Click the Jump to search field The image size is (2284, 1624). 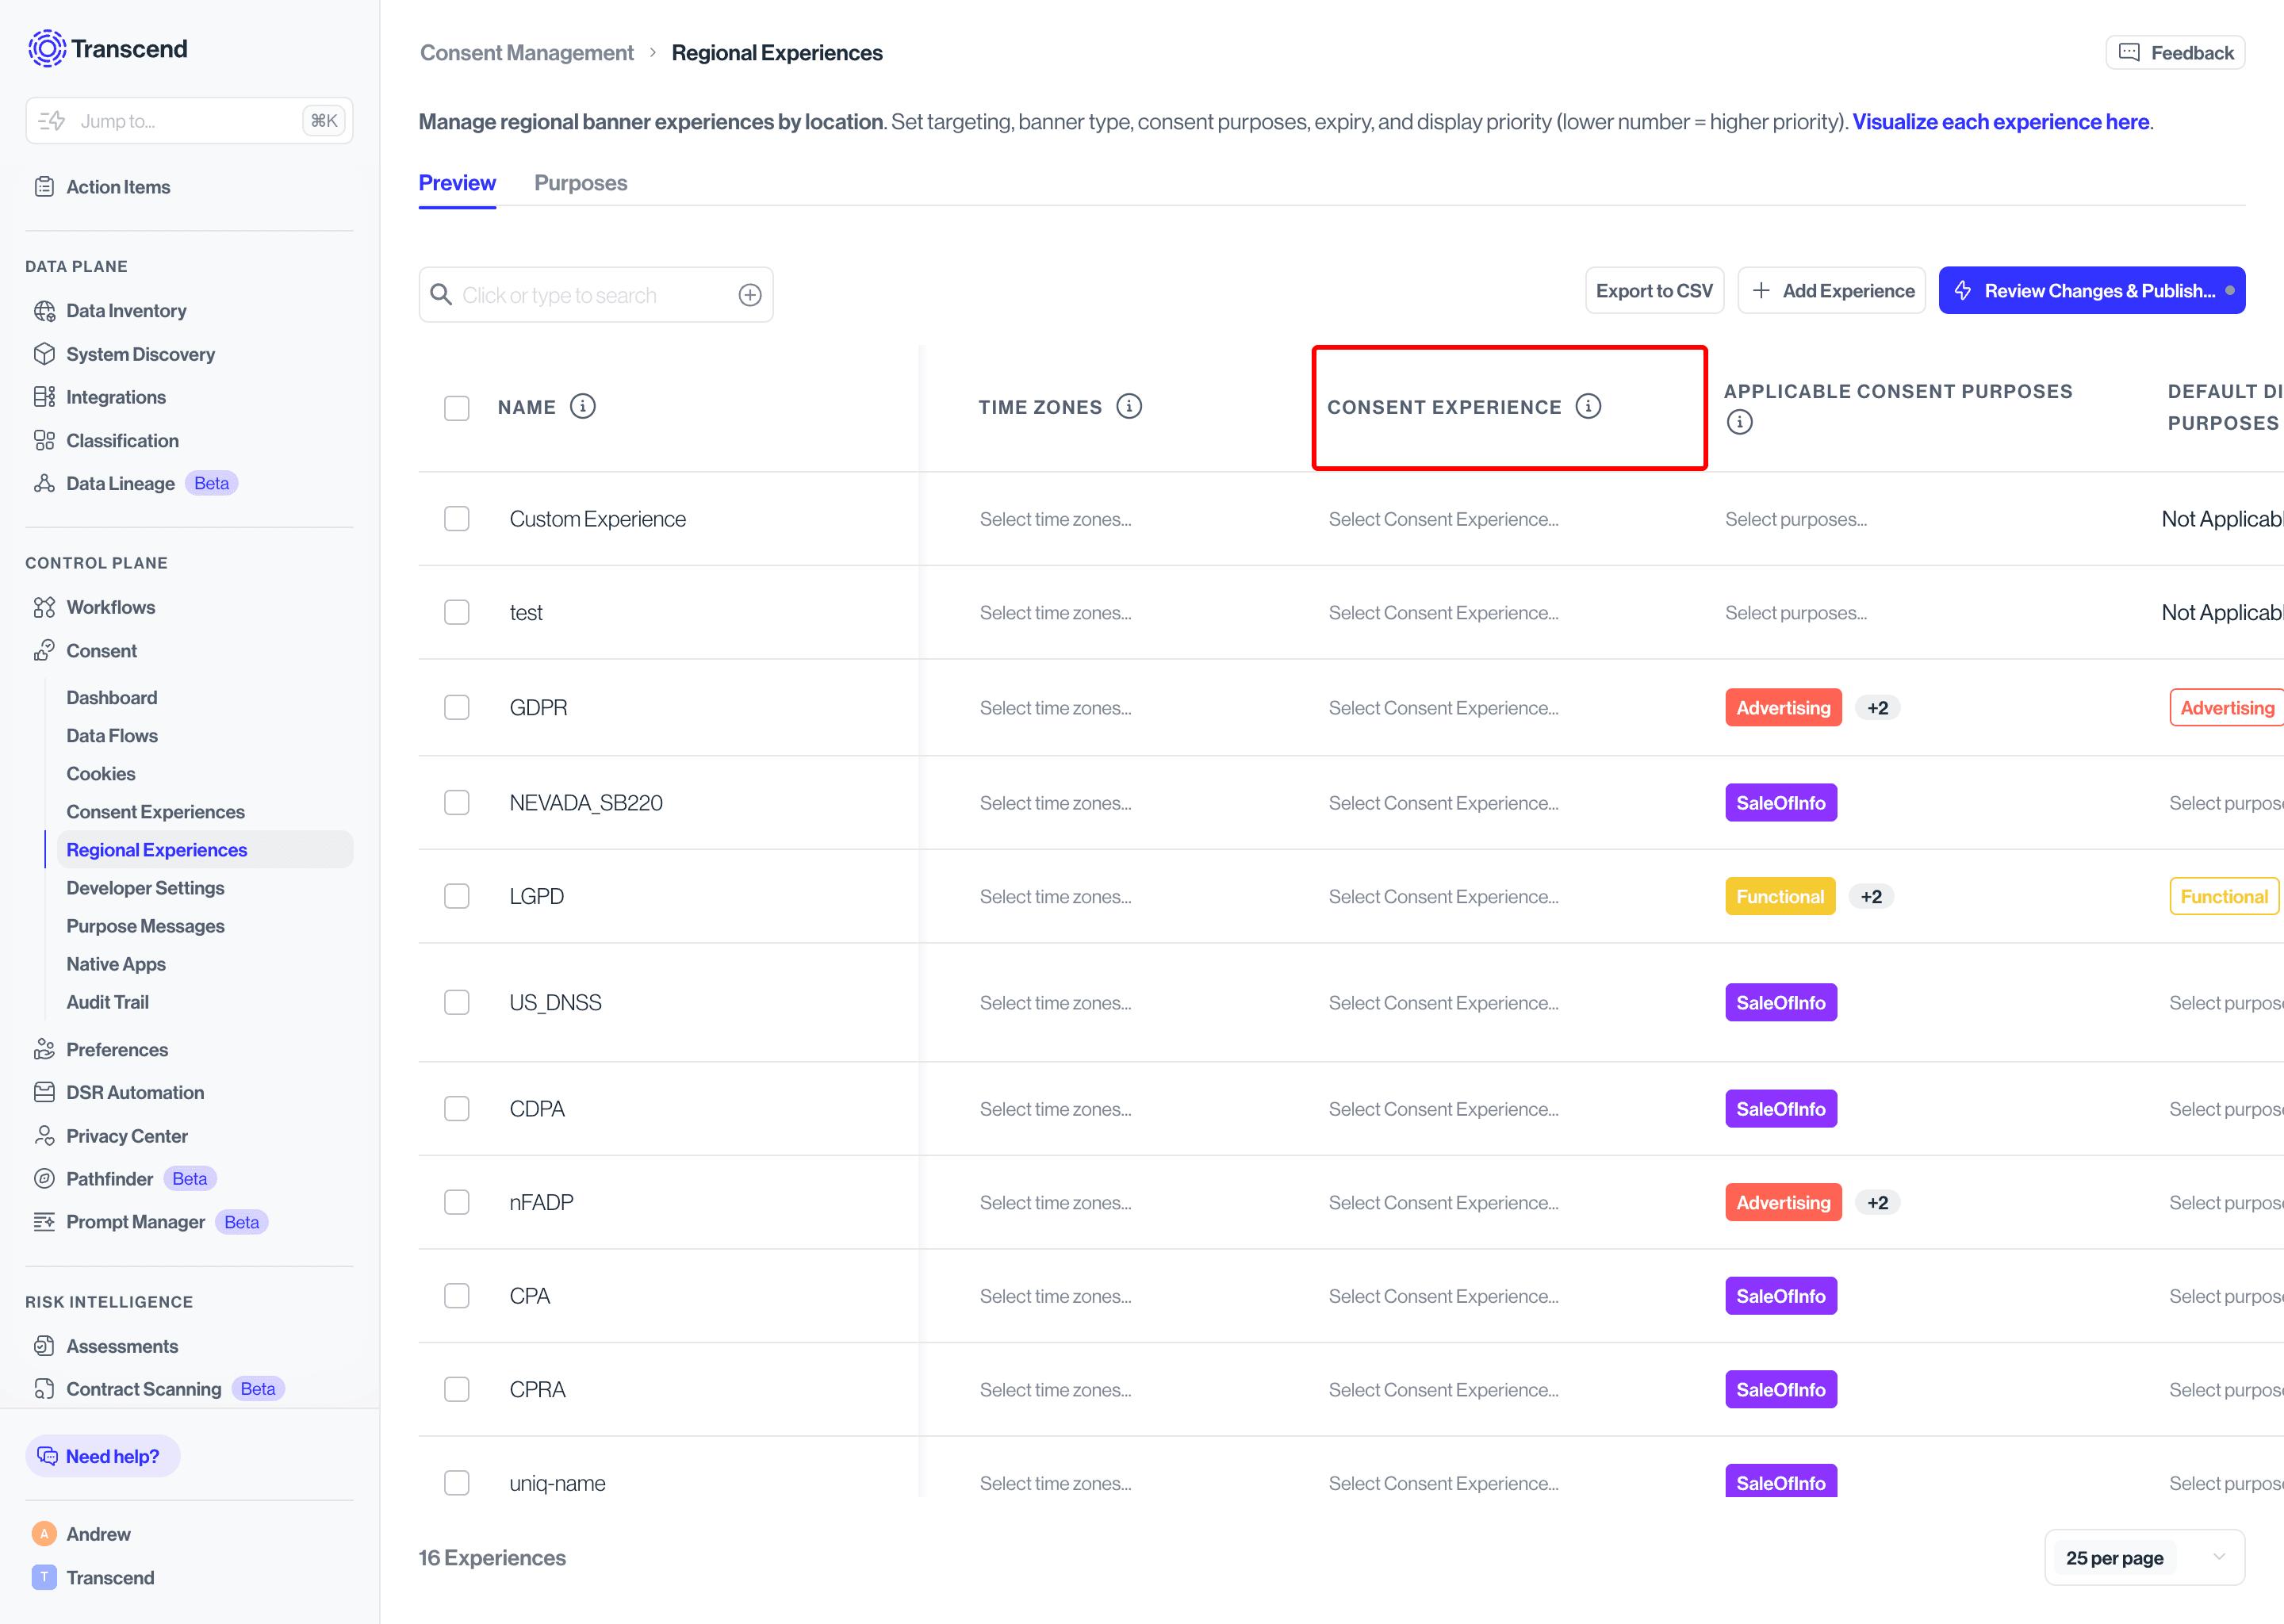coord(189,120)
